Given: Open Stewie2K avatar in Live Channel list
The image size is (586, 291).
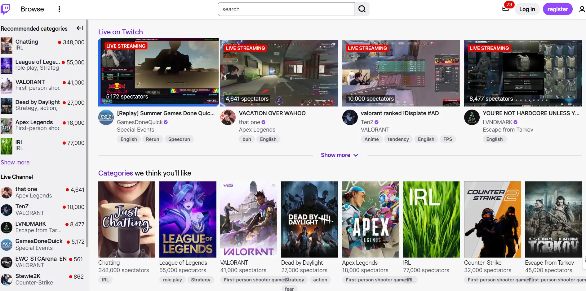Looking at the screenshot, I should [7, 280].
